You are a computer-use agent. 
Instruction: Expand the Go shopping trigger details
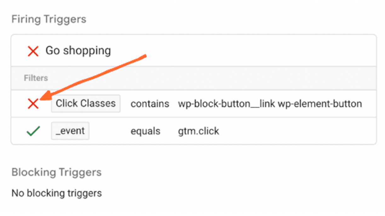(78, 50)
